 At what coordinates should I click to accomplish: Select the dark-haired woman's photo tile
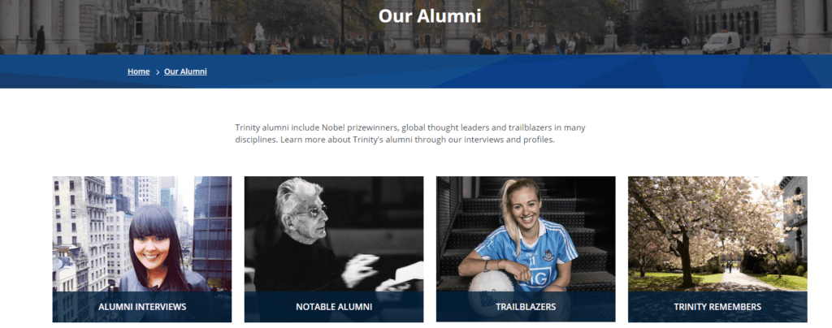coord(142,234)
